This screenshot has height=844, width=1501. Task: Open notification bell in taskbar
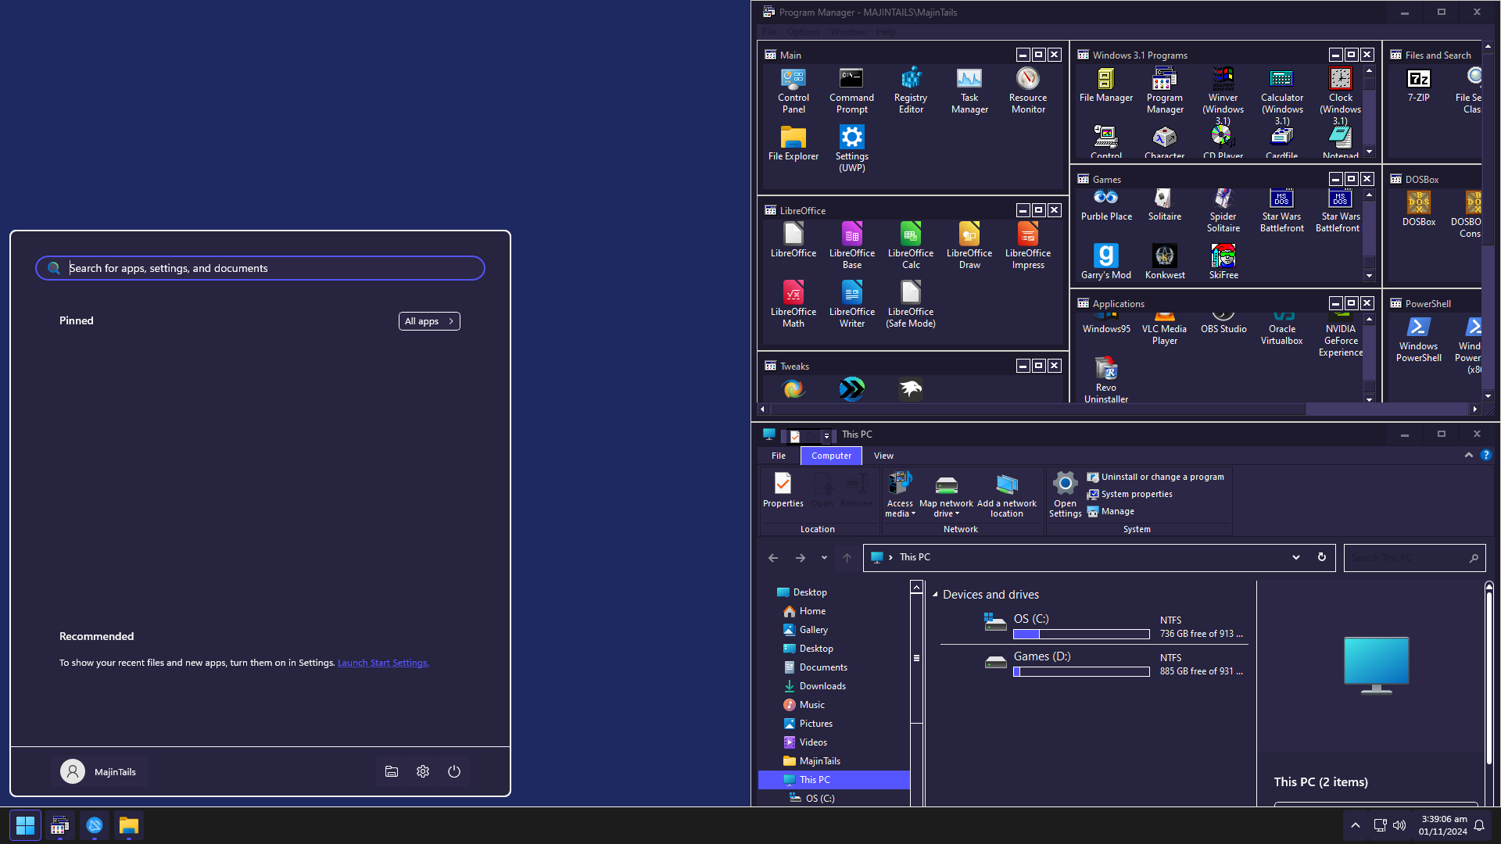point(1479,825)
